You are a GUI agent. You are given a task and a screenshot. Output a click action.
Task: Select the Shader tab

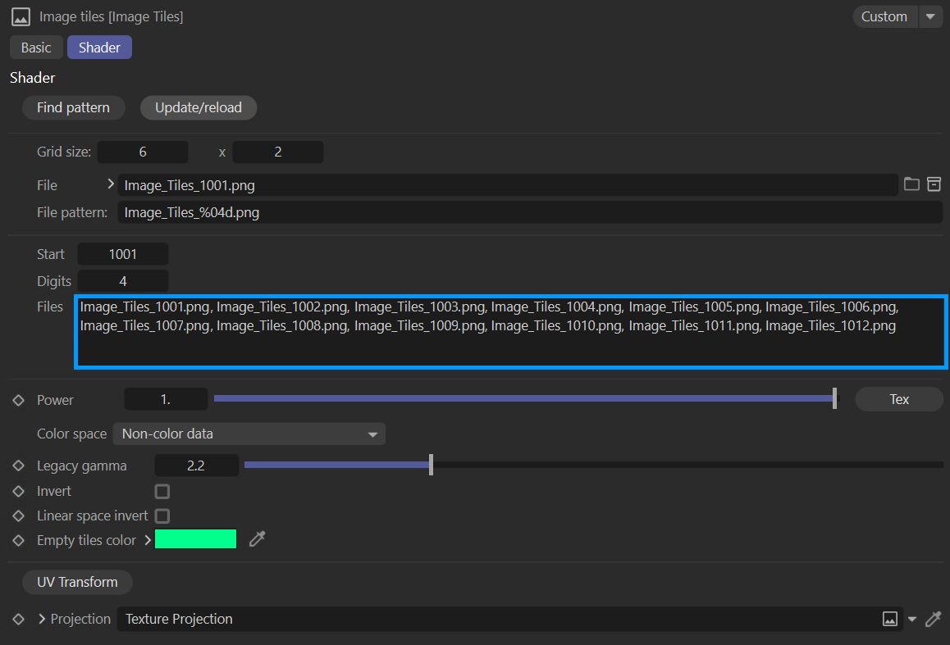(x=99, y=48)
